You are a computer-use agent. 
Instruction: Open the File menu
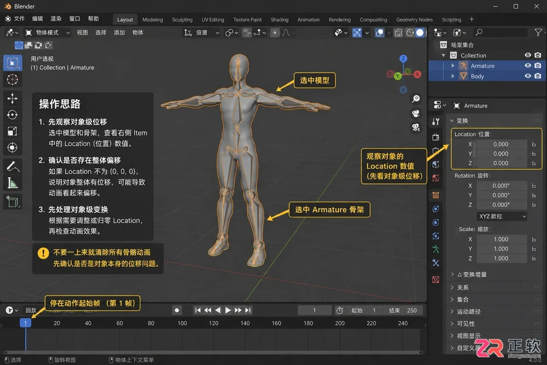coord(19,19)
